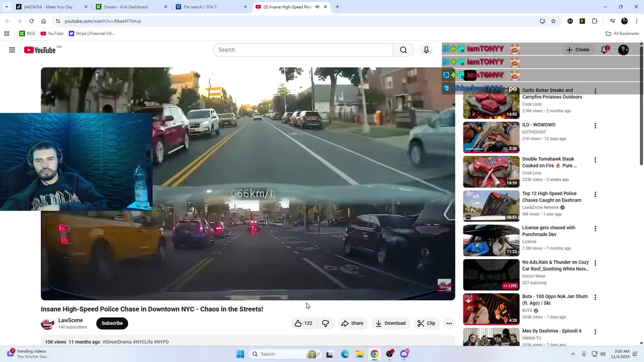Screen dimensions: 644x362
Task: Launch OBS from the taskbar
Action: click(x=389, y=354)
